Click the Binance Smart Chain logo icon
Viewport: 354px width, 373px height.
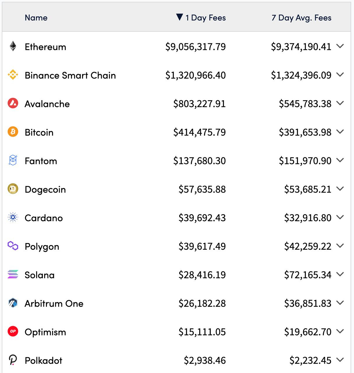13,75
